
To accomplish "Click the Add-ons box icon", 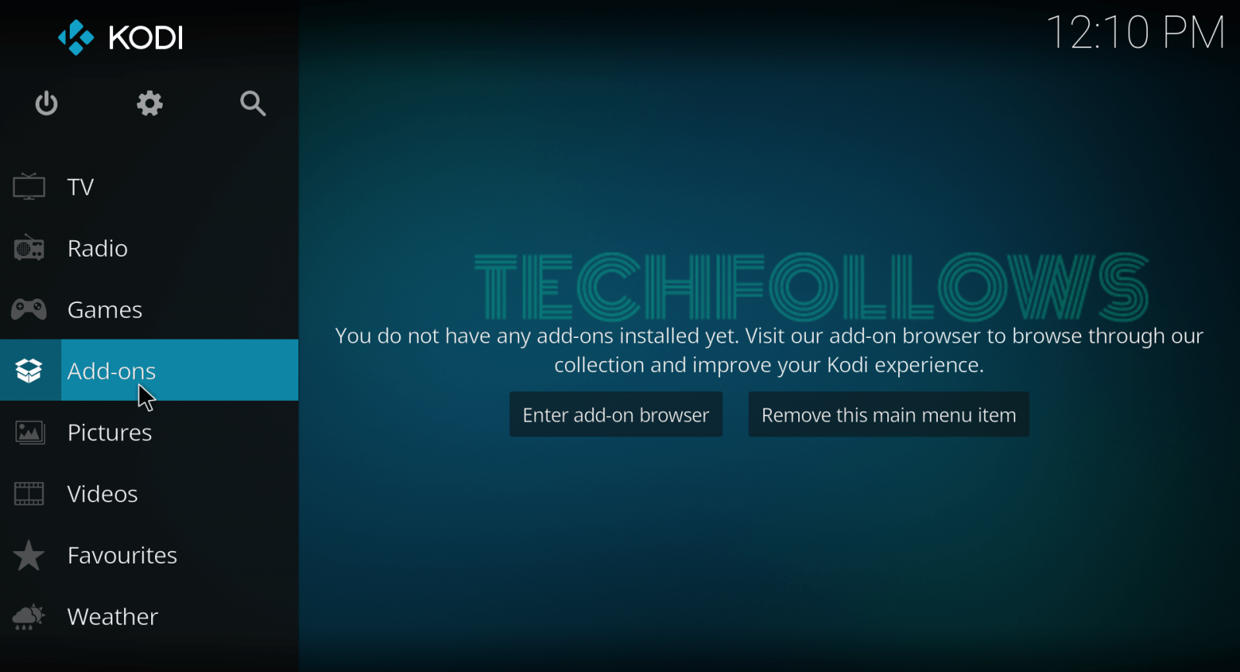I will (29, 370).
